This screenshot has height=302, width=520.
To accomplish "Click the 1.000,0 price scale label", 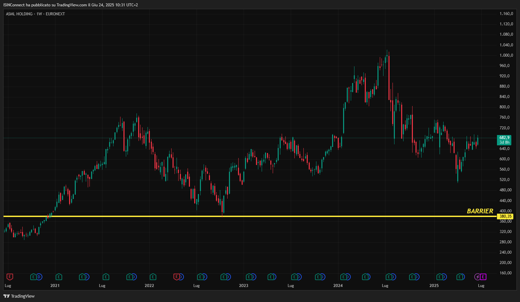I will [506, 55].
